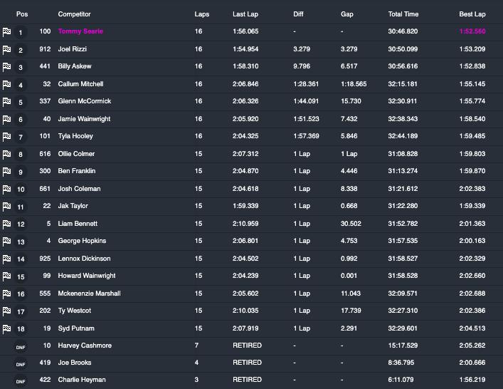
Task: Click the DNF badge for Harvey Cashmore
Action: tap(21, 346)
